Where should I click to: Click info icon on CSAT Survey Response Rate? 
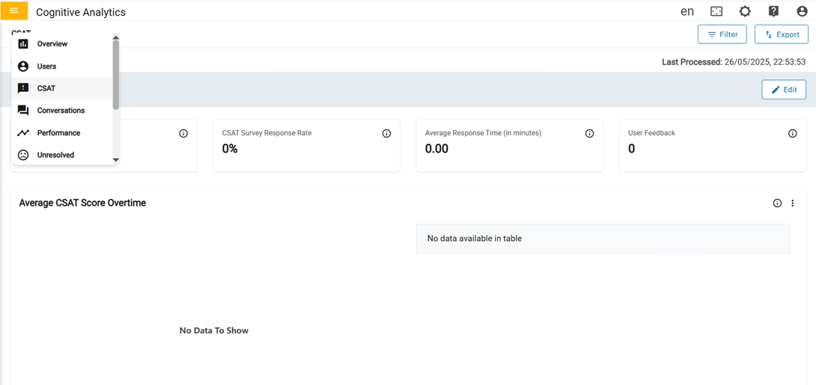pyautogui.click(x=386, y=134)
